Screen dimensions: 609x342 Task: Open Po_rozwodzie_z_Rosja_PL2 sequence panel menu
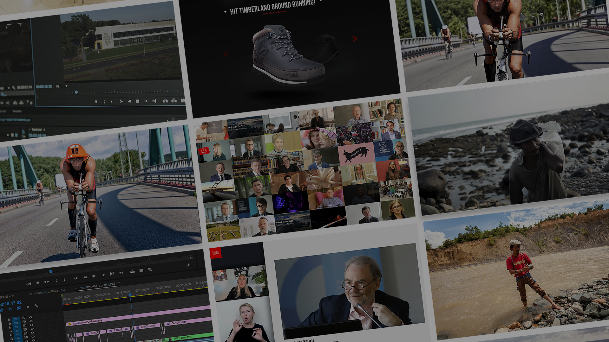[x=119, y=283]
